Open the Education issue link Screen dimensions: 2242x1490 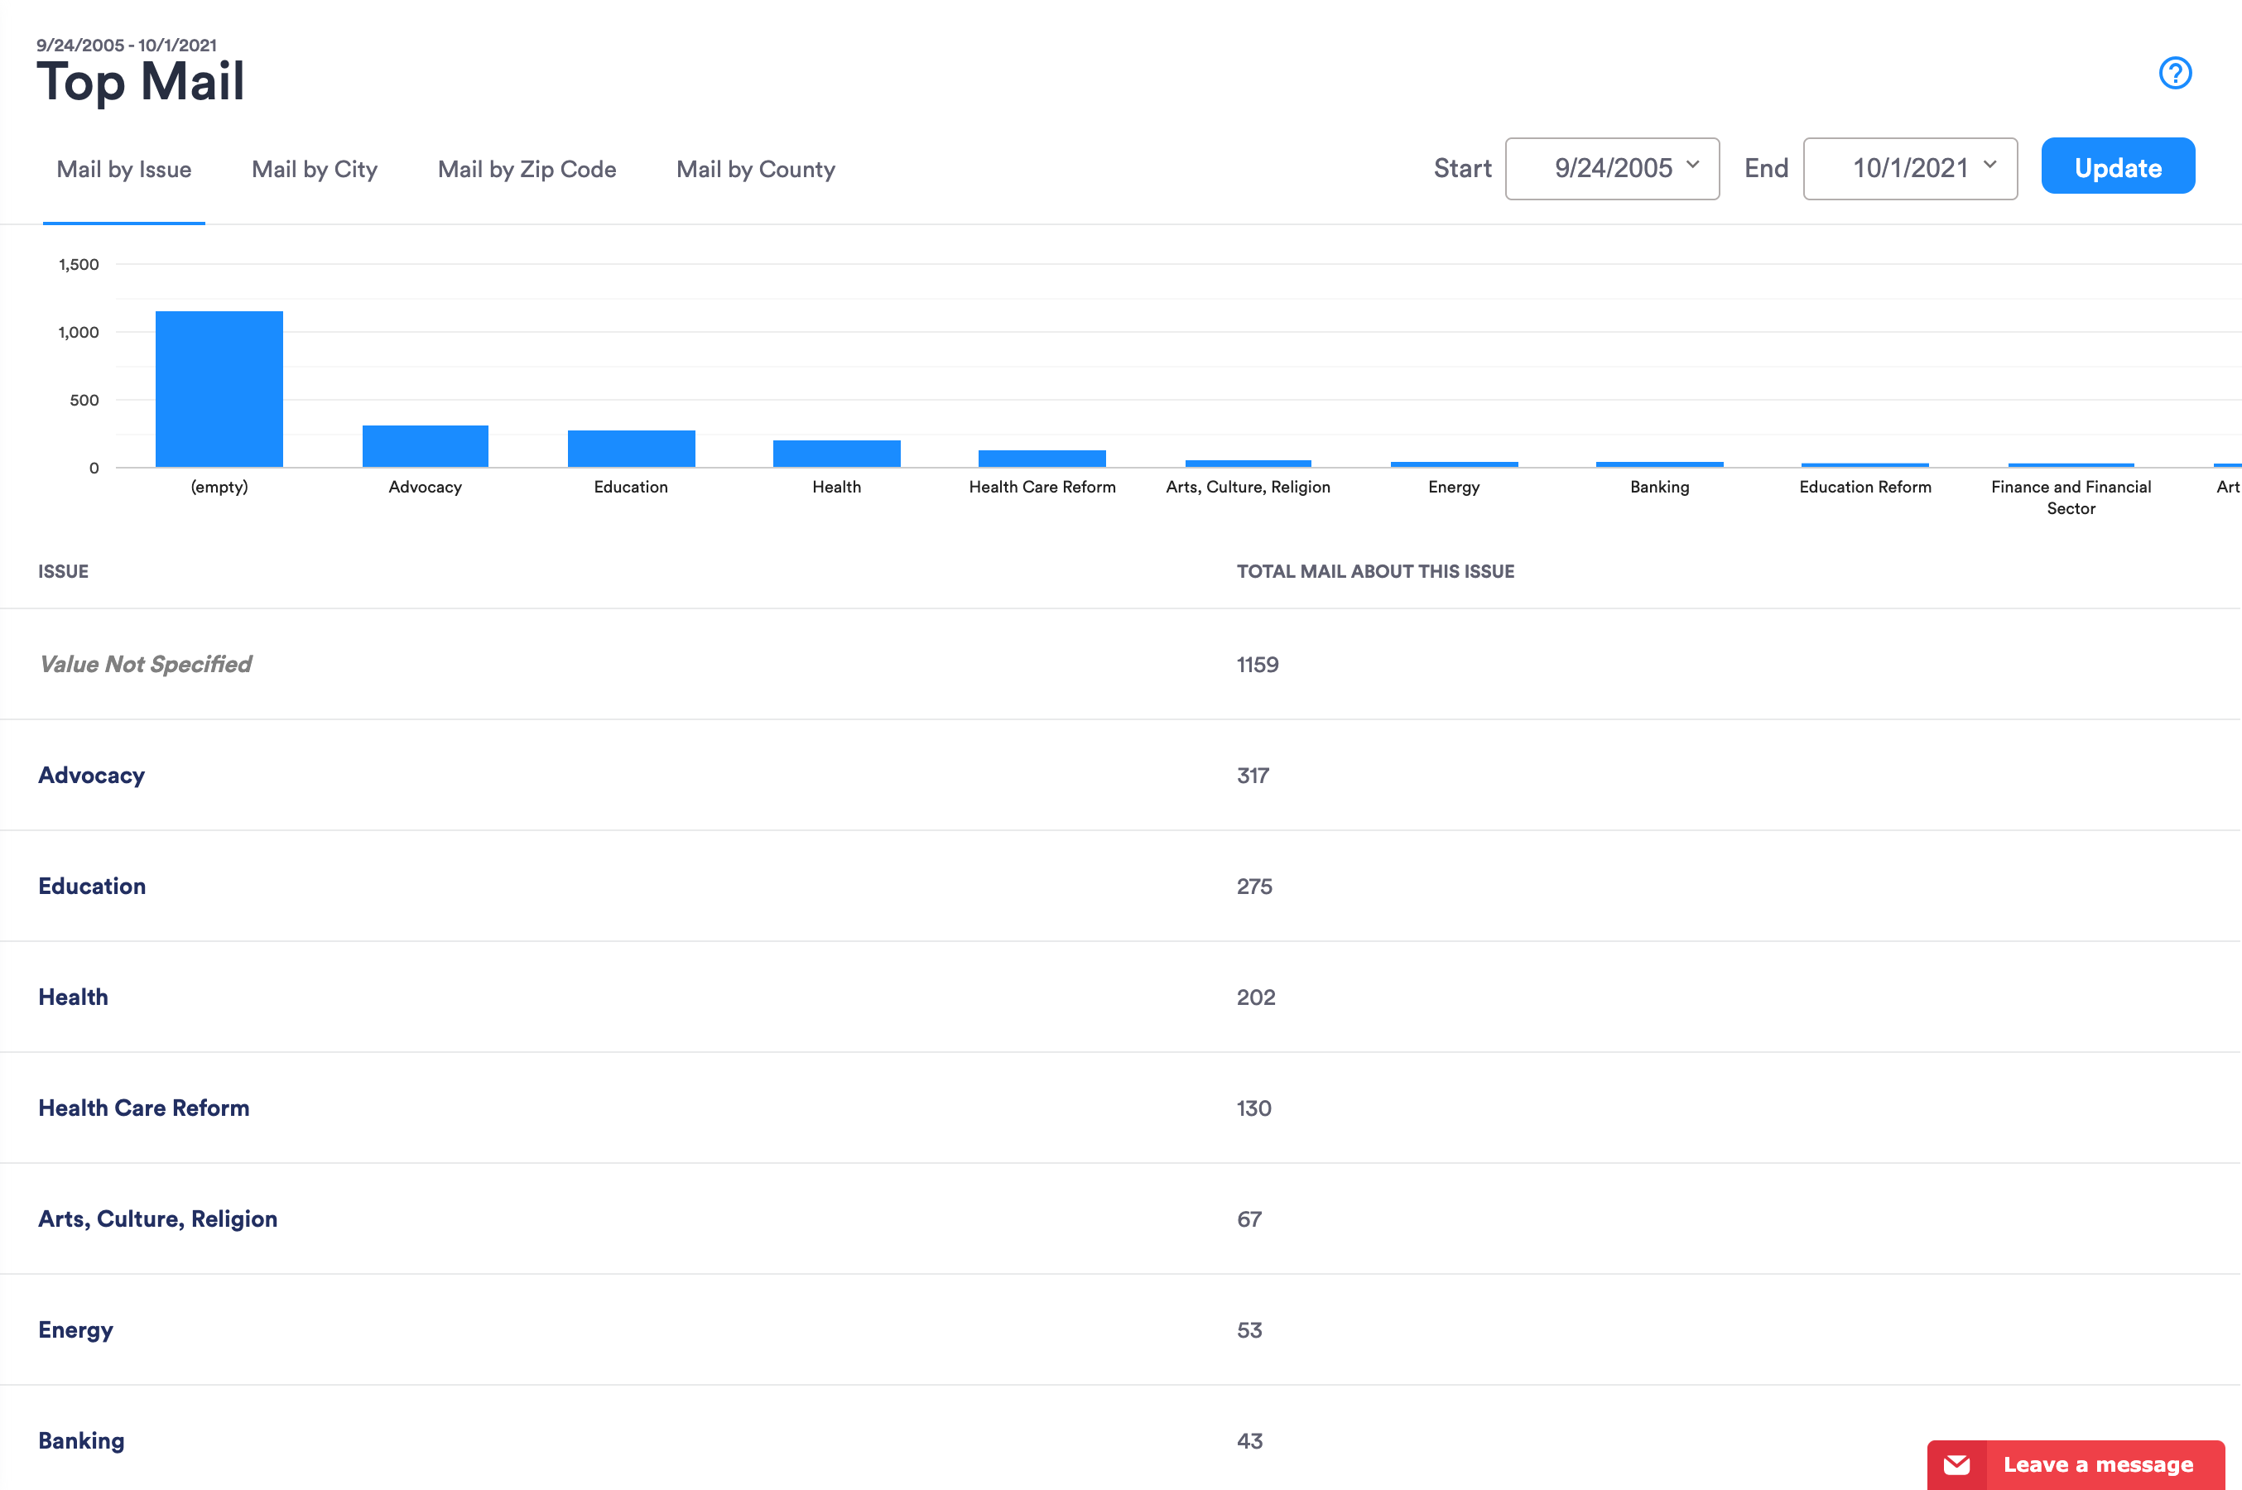click(x=92, y=886)
